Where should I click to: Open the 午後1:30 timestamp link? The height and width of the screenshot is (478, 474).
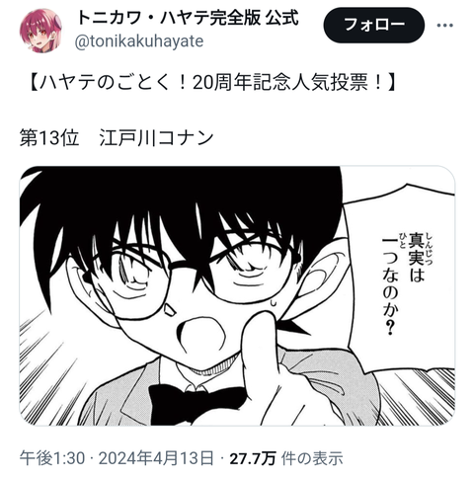point(52,458)
